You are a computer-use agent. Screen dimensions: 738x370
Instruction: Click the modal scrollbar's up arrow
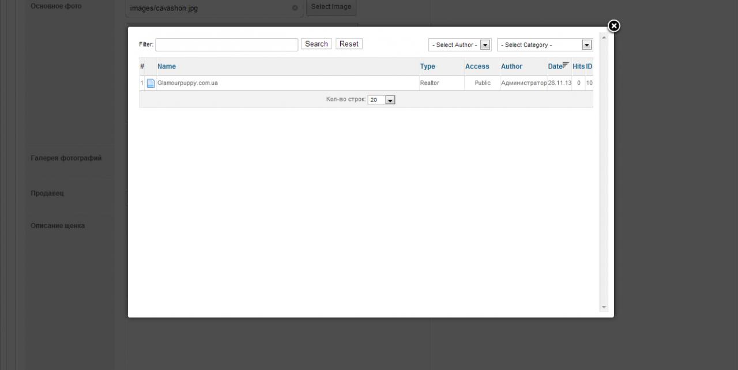coord(604,38)
